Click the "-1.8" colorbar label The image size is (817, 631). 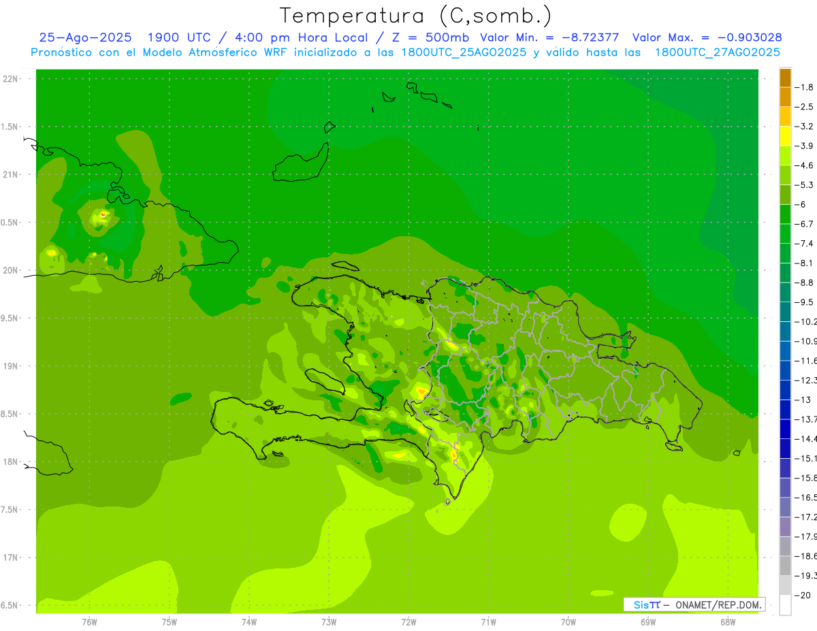pyautogui.click(x=805, y=87)
